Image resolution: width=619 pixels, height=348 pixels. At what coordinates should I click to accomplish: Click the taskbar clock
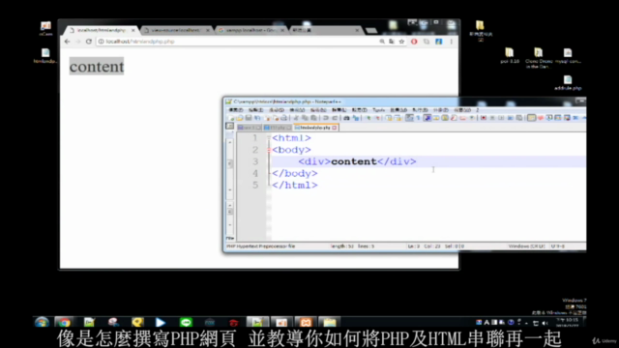coord(568,322)
